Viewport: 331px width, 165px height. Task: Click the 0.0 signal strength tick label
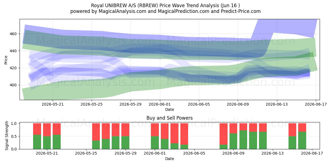14,149
